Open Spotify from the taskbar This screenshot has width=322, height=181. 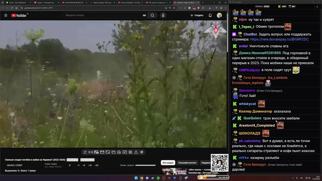click(158, 178)
